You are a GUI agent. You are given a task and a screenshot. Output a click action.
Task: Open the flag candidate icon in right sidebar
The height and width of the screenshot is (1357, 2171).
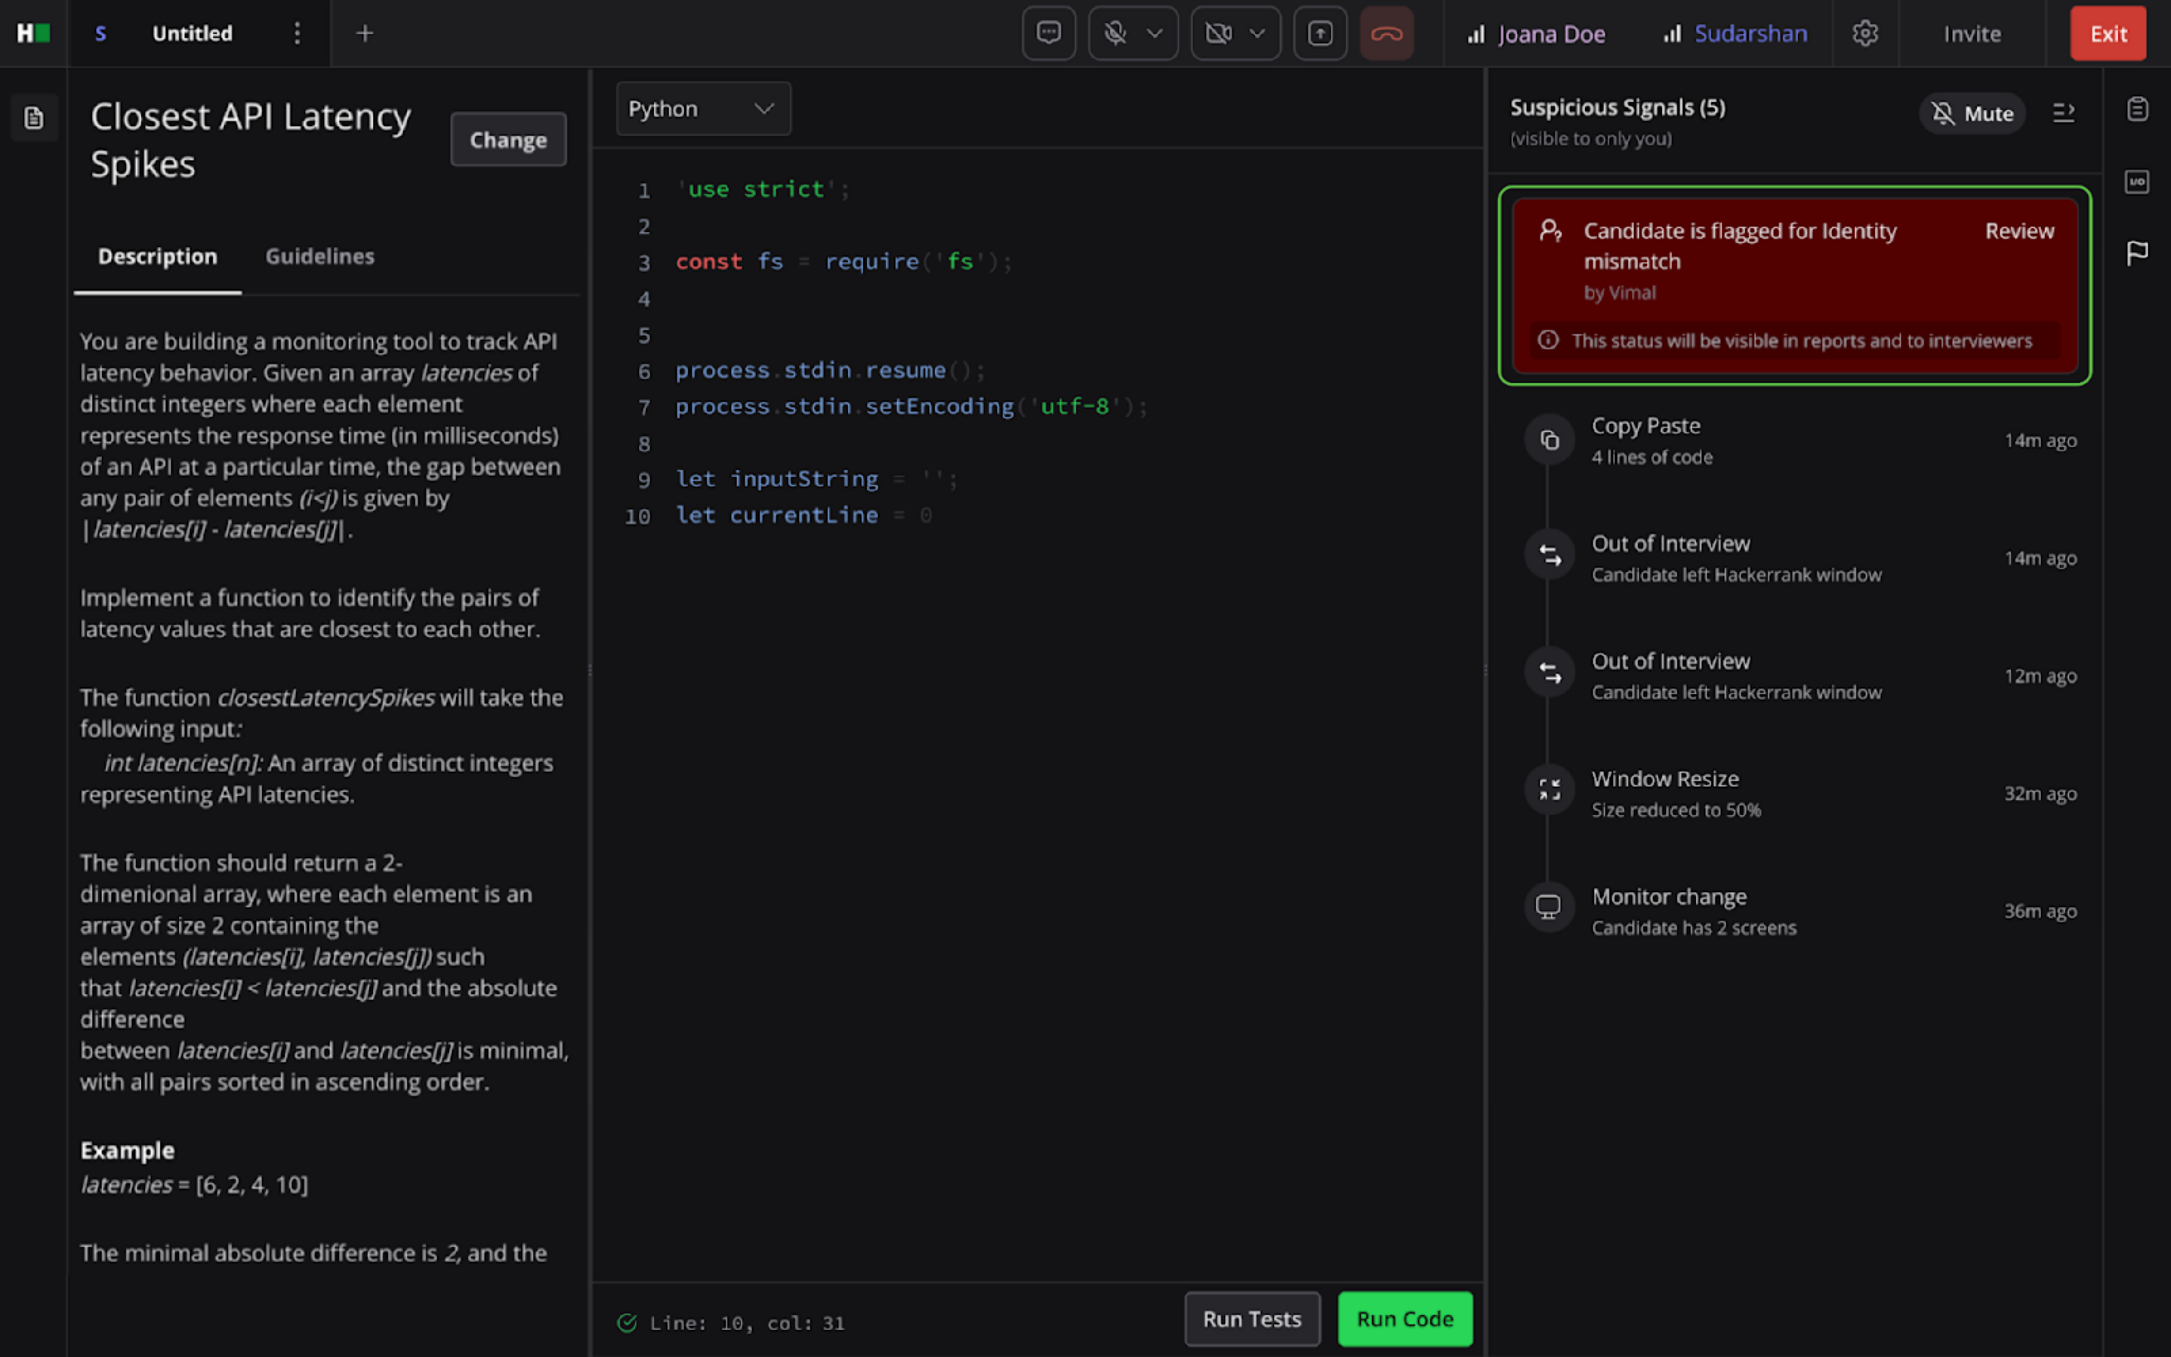(2137, 253)
